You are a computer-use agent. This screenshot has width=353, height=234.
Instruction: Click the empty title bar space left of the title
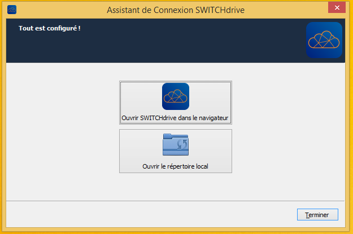56,9
